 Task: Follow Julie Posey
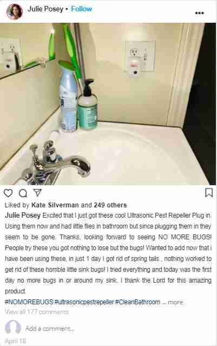pyautogui.click(x=81, y=9)
